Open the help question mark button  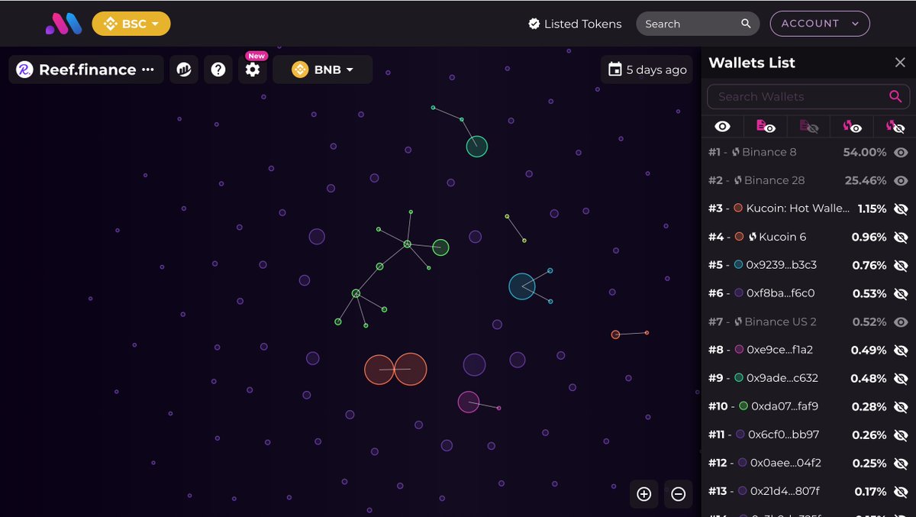click(x=218, y=69)
